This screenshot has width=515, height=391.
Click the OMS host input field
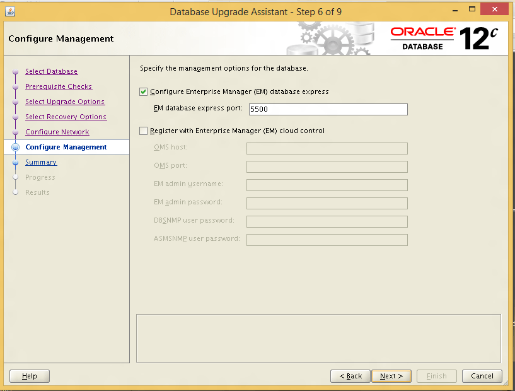point(327,148)
